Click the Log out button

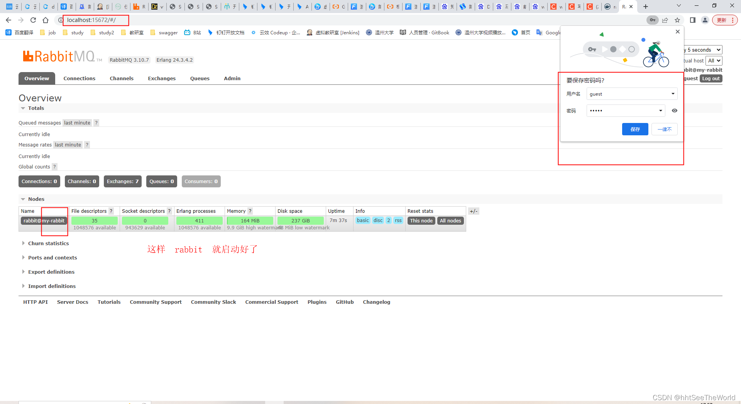(x=711, y=78)
